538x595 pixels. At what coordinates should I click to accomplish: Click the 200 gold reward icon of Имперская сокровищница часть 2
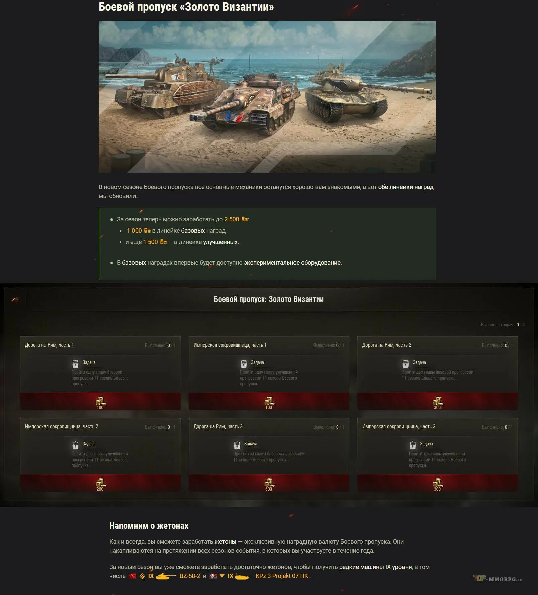coord(100,482)
